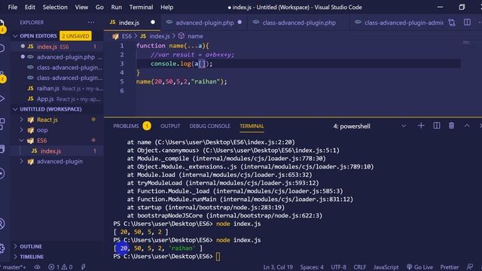
Task: Click the name symbol breadcrumb
Action: tap(195, 36)
